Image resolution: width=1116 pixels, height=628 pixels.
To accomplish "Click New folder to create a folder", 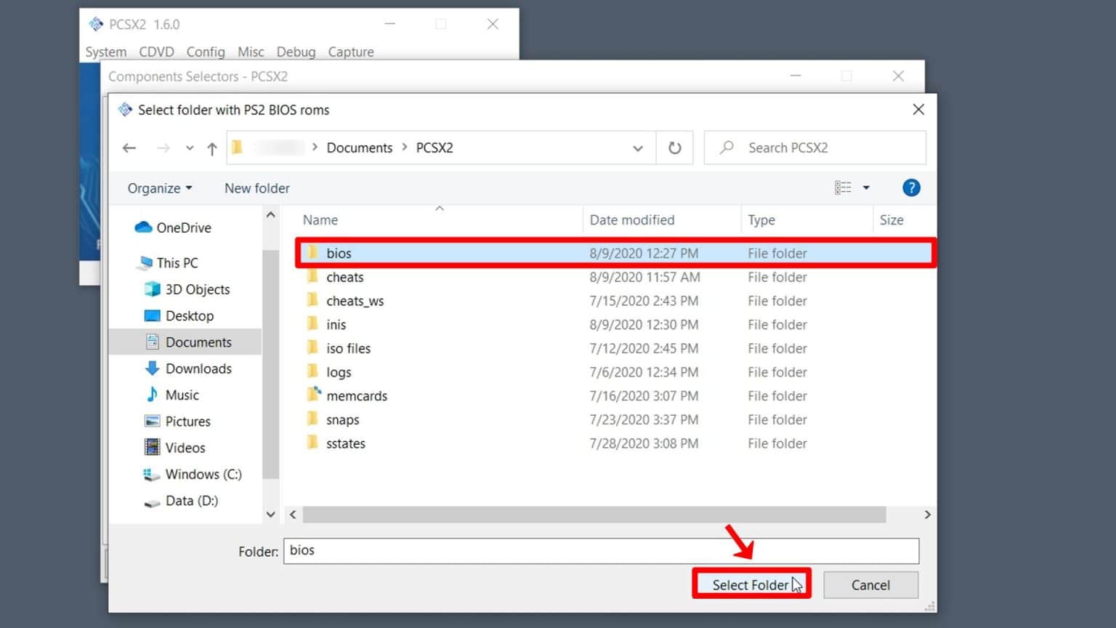I will tap(256, 188).
